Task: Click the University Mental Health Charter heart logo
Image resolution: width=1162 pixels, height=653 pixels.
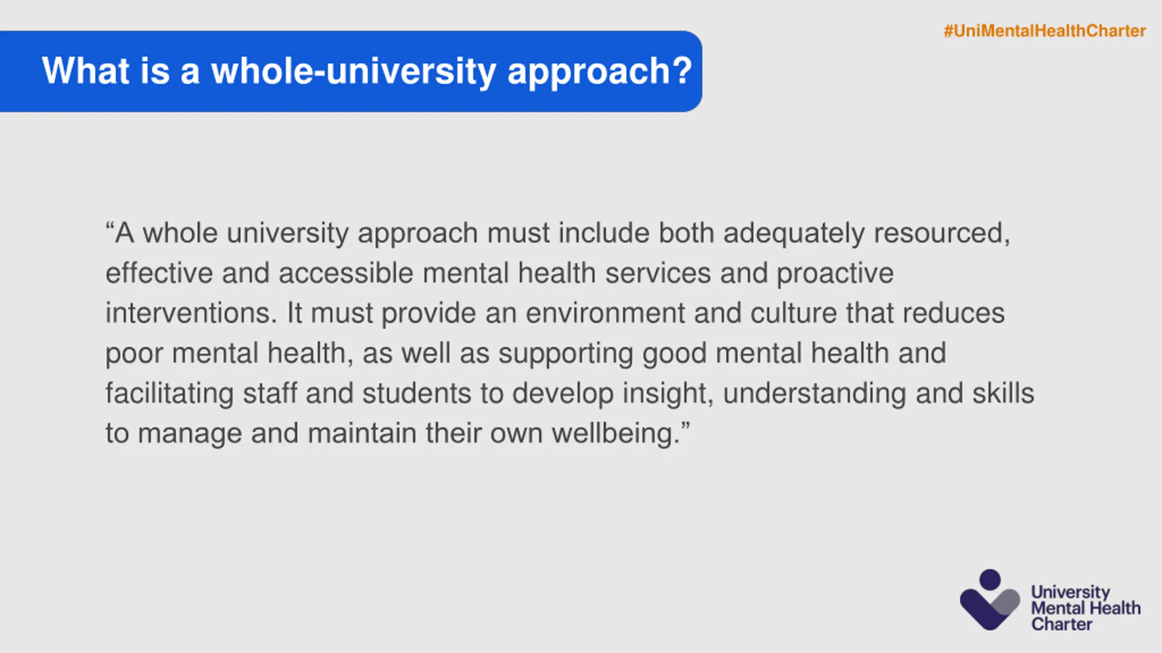Action: pos(990,599)
